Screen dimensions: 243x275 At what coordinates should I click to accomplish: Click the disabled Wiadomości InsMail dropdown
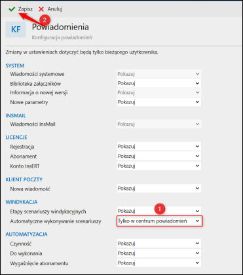(159, 124)
